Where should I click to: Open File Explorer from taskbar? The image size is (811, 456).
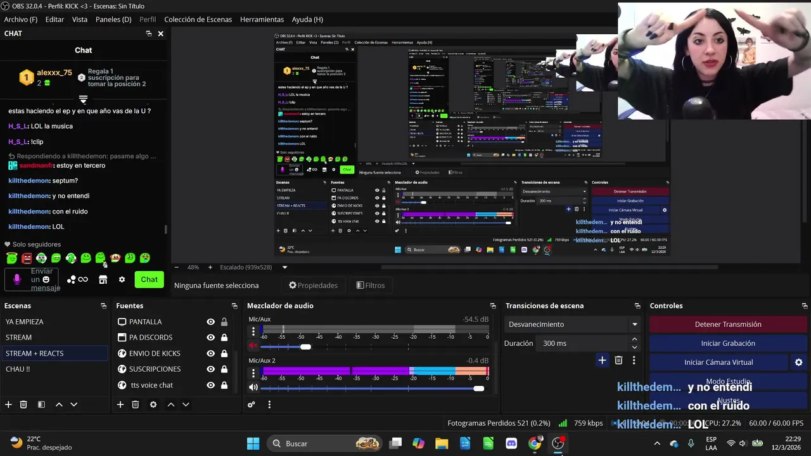[442, 443]
